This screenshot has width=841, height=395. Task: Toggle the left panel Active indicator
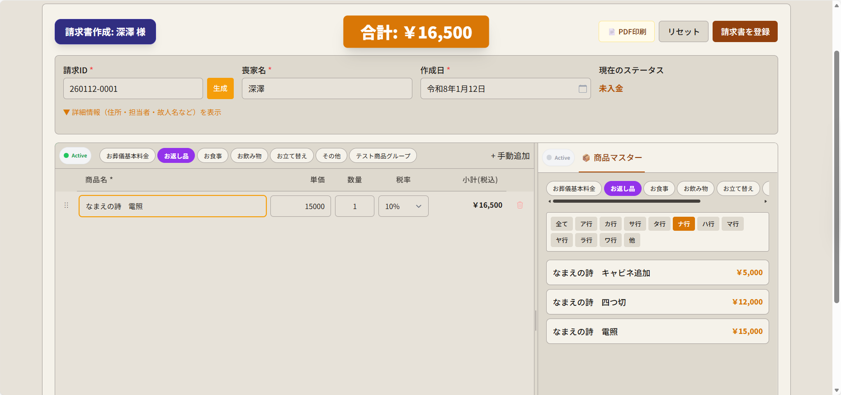pos(76,156)
